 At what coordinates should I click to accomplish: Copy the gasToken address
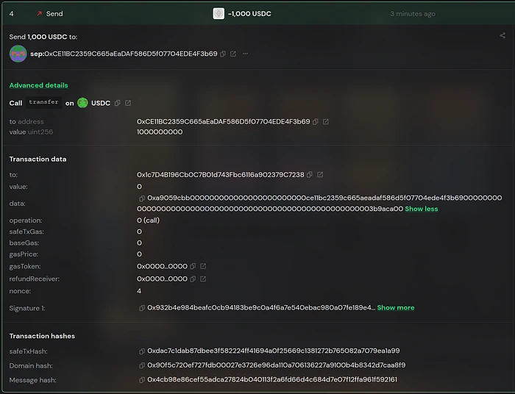pos(193,266)
